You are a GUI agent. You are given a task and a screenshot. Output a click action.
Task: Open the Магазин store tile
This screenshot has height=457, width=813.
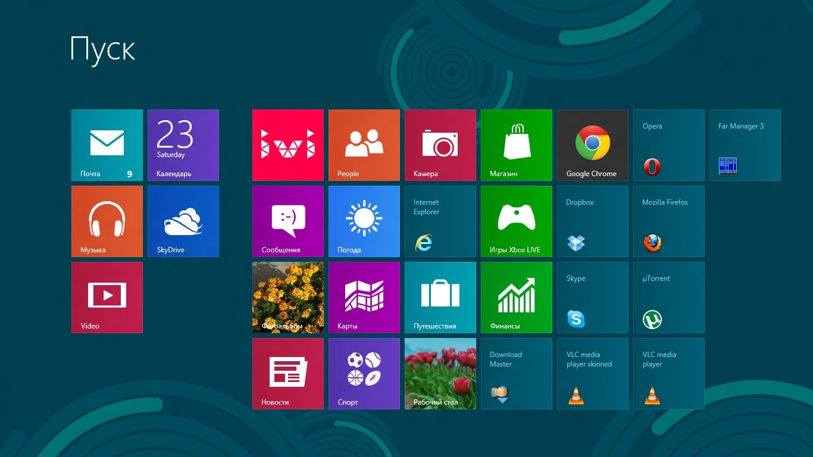[x=516, y=145]
